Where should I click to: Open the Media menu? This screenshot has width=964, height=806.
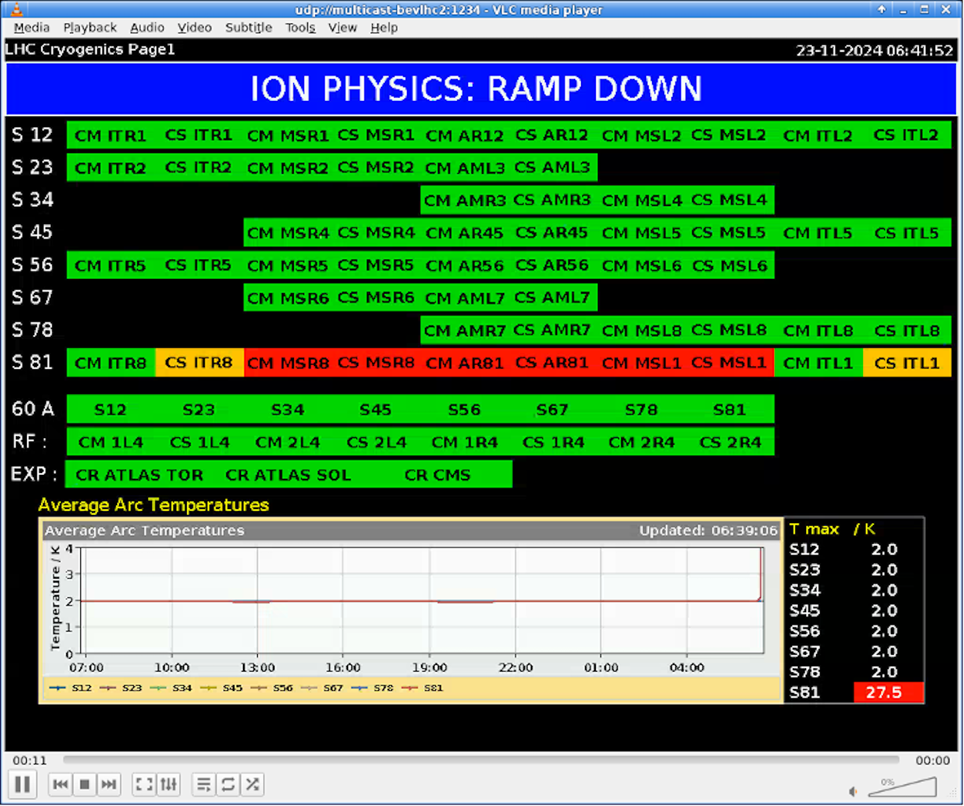pyautogui.click(x=31, y=27)
